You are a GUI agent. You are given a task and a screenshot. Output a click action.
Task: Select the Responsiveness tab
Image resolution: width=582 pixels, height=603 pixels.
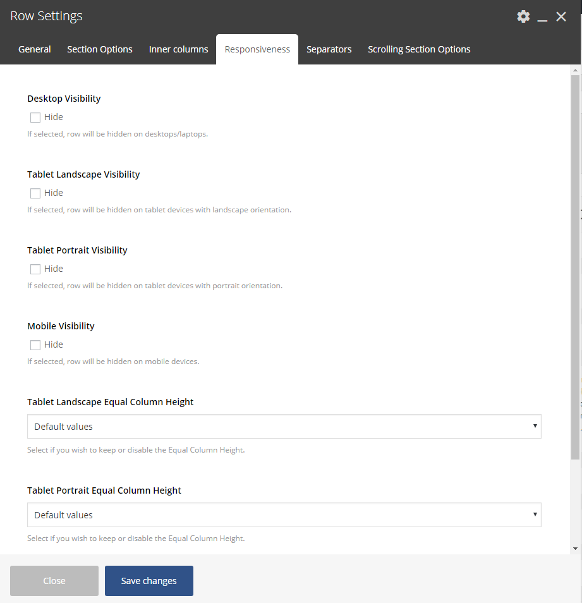[x=257, y=49]
